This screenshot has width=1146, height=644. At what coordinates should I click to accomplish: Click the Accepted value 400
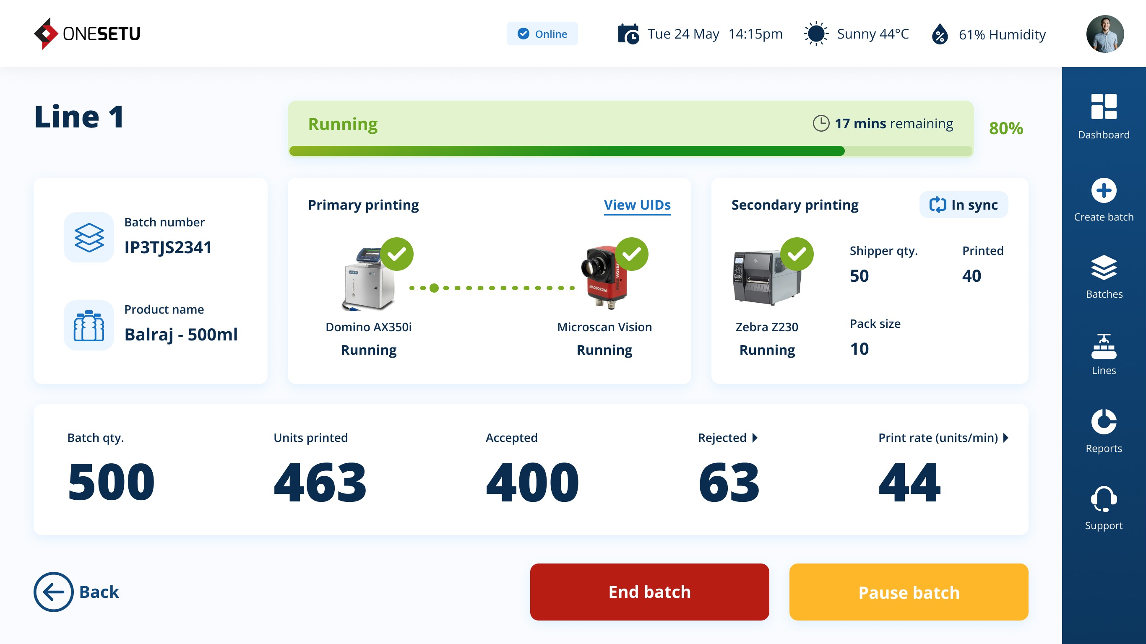click(x=532, y=482)
